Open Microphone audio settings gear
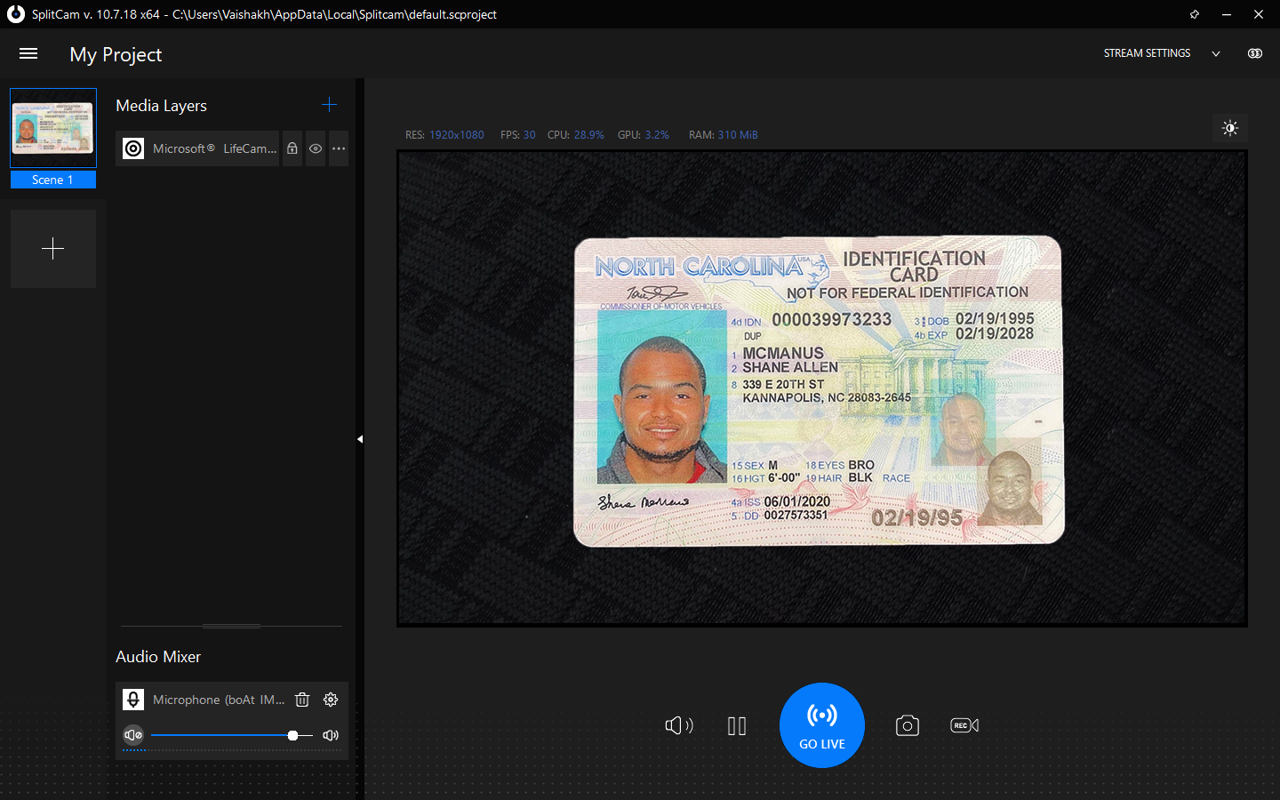Viewport: 1280px width, 800px height. click(331, 700)
